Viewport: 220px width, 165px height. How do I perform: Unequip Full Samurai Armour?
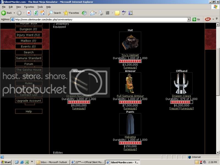(x=130, y=108)
